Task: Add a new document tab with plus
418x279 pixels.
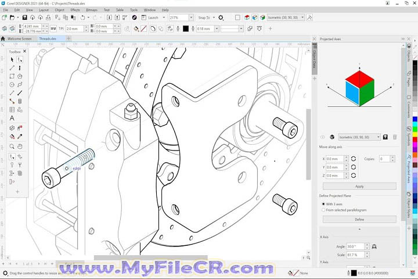Action: click(x=69, y=38)
